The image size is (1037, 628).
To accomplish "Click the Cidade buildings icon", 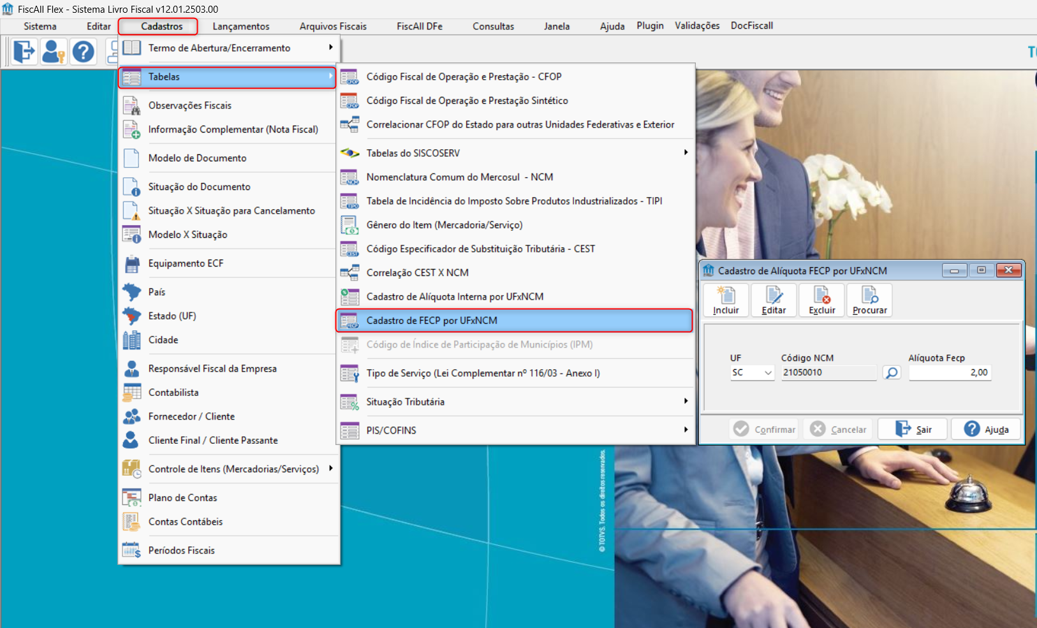I will (132, 340).
